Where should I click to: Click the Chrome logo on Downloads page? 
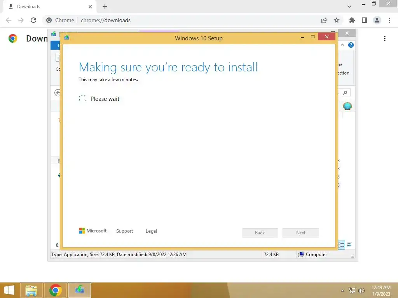click(13, 38)
